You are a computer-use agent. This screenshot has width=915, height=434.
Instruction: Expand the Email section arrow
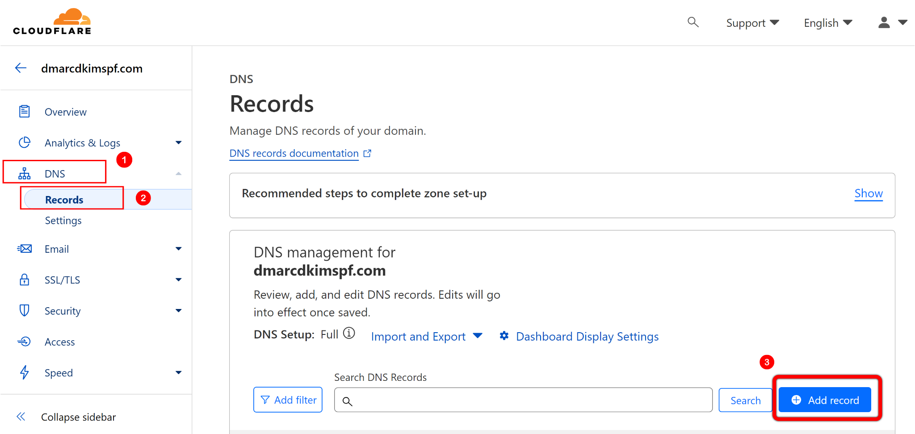click(179, 249)
